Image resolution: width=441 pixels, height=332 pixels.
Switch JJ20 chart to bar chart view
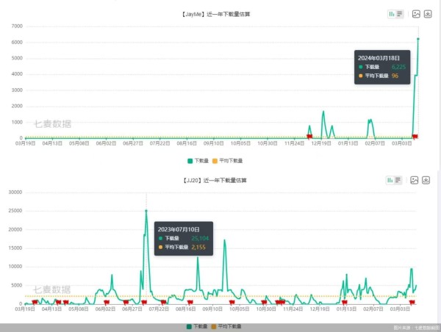coord(390,180)
